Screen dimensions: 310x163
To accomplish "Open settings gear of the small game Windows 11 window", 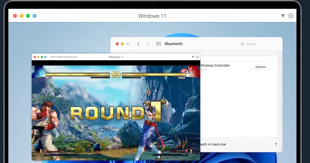I will [x=197, y=57].
